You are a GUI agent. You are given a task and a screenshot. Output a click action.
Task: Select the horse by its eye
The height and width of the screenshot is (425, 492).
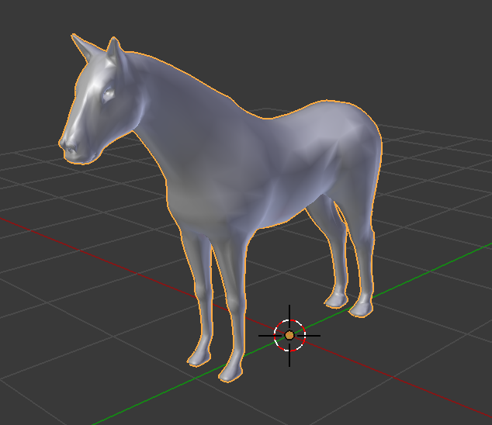(108, 95)
